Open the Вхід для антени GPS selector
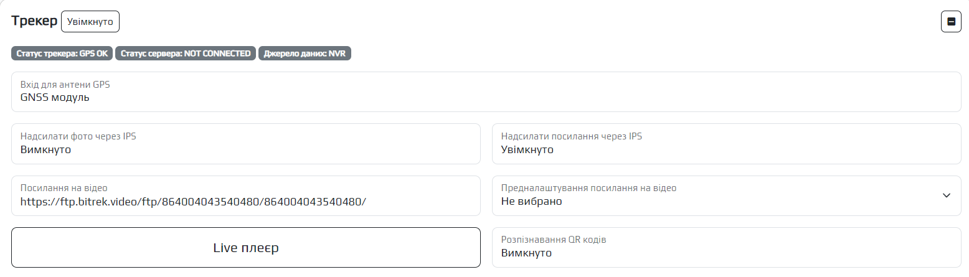This screenshot has width=969, height=277. click(x=486, y=92)
